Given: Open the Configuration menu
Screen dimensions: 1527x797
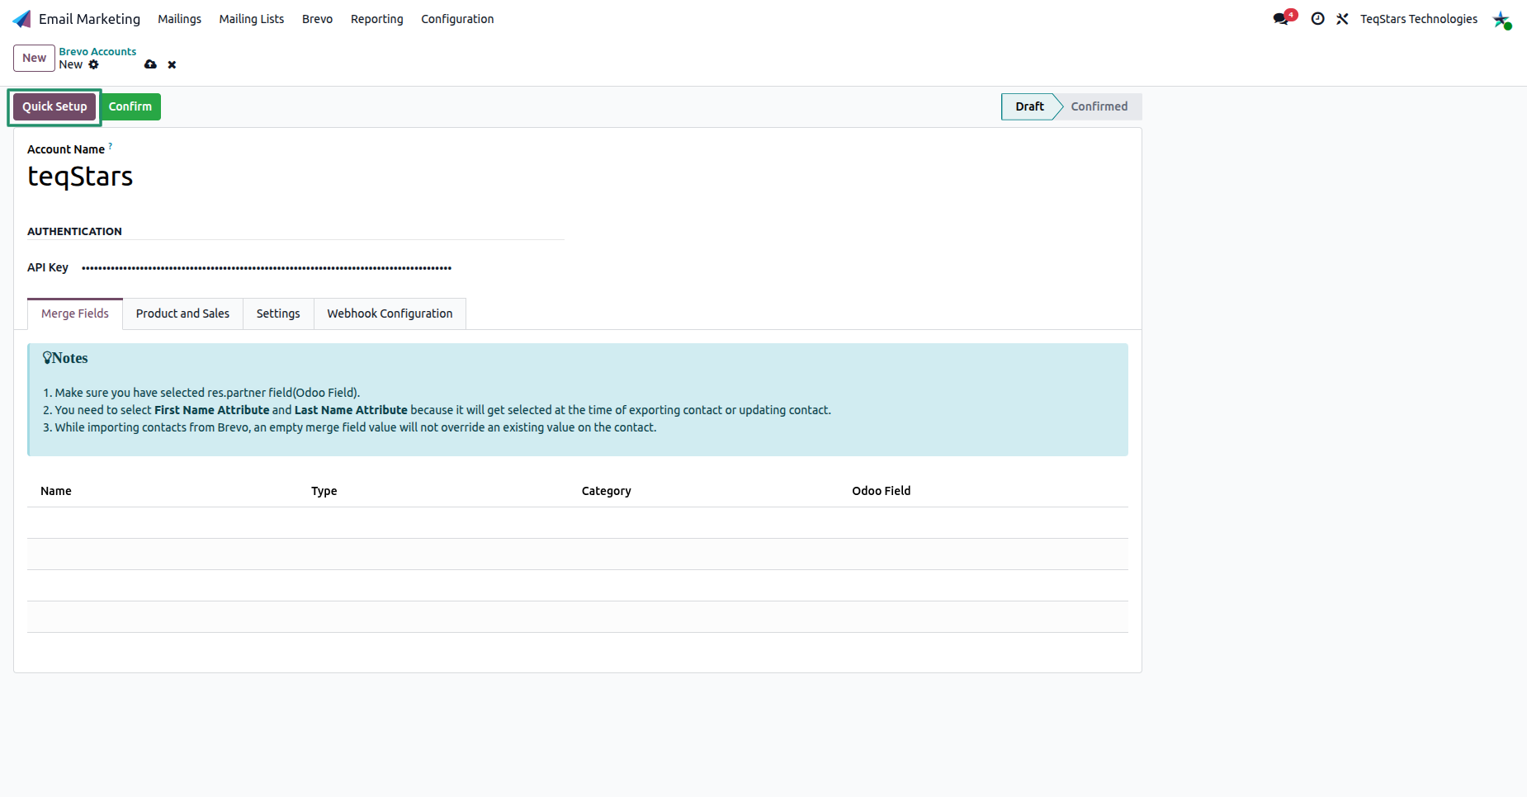Looking at the screenshot, I should [457, 19].
